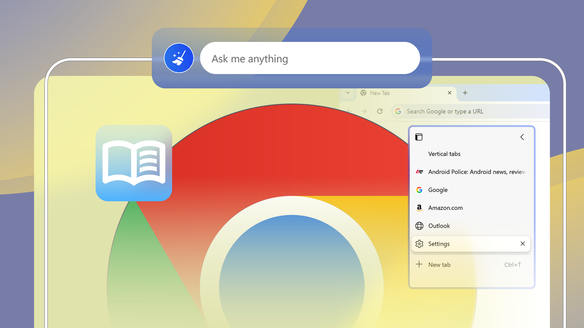Click the blue broom assistant icon
The height and width of the screenshot is (328, 584).
point(179,58)
